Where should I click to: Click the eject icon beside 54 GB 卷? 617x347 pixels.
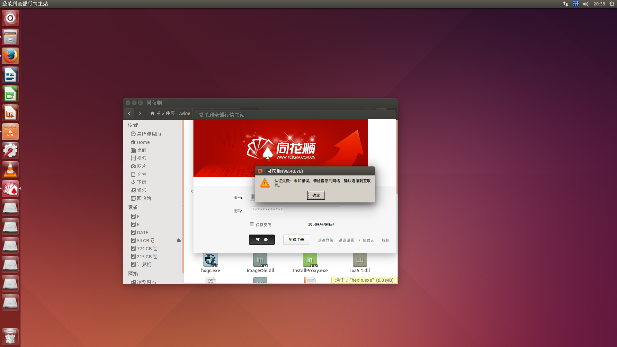point(178,240)
